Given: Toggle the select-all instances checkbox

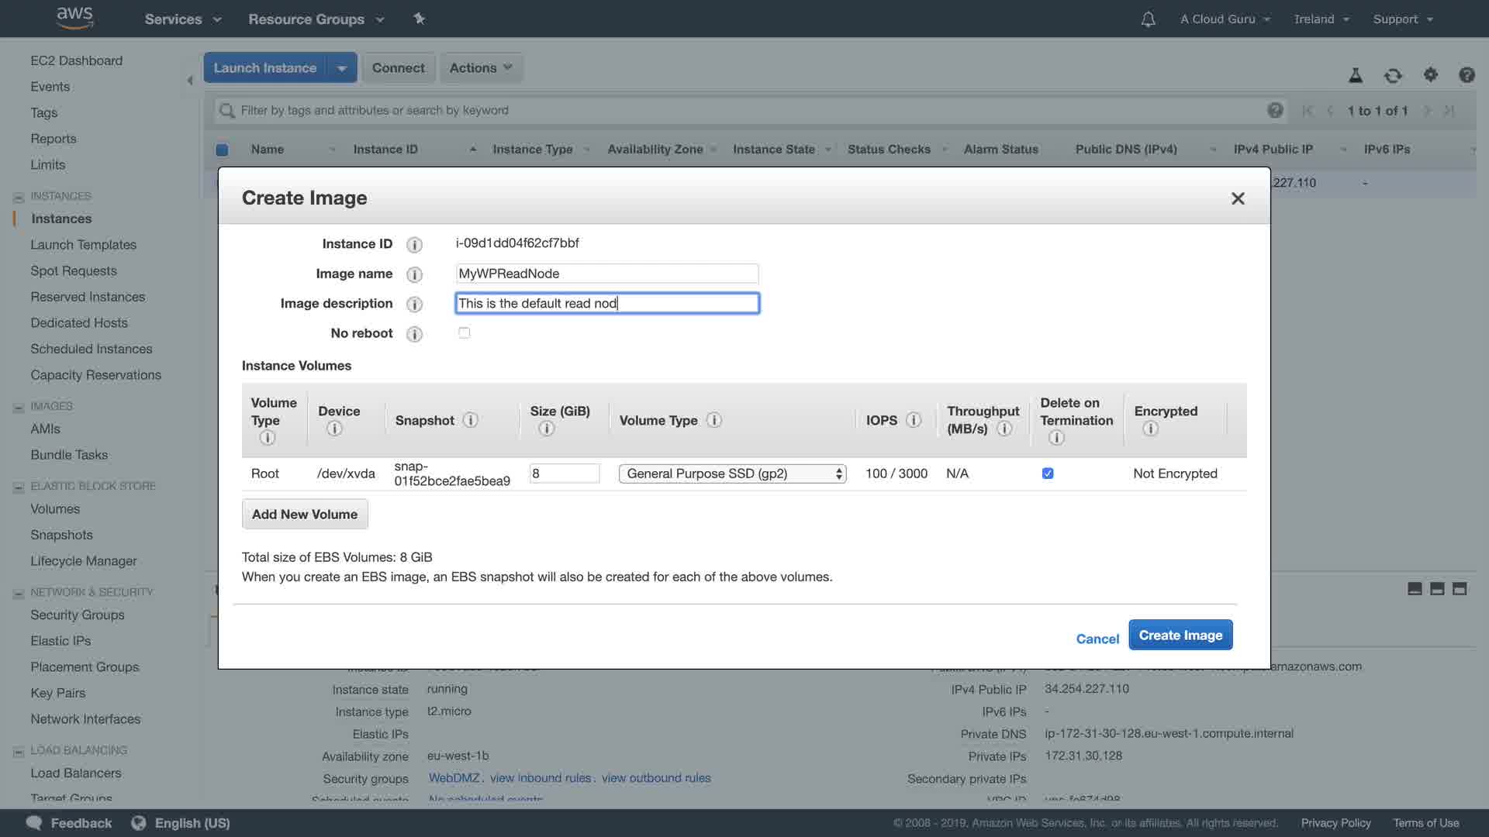Looking at the screenshot, I should point(222,150).
